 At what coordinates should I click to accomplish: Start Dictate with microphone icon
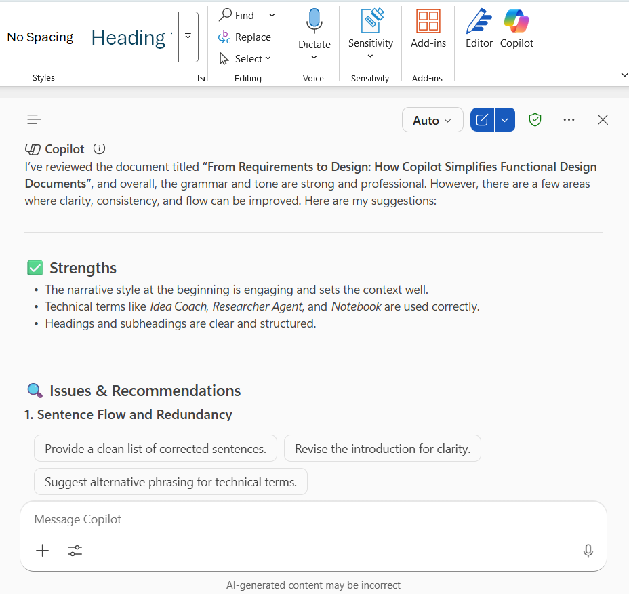pos(314,20)
